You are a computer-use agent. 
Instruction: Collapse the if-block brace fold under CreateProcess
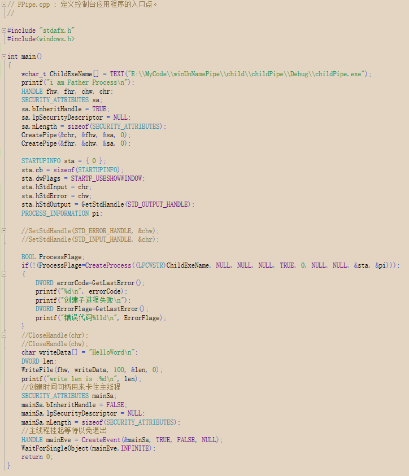pos(3,274)
